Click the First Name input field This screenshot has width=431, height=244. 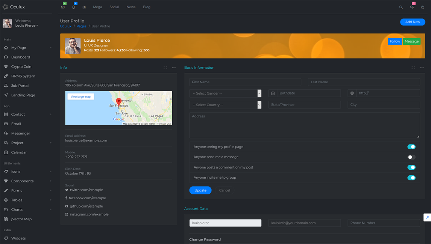(x=245, y=82)
